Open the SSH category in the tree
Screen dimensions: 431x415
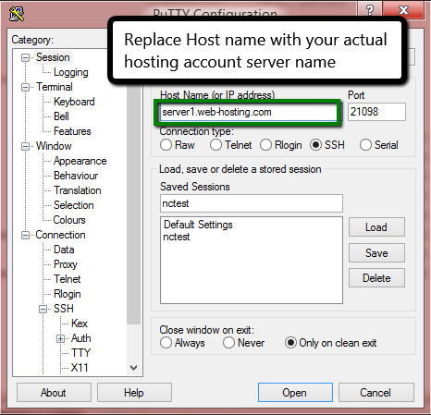[64, 309]
